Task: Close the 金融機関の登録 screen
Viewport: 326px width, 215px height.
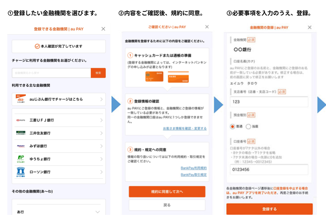Action: [310, 27]
